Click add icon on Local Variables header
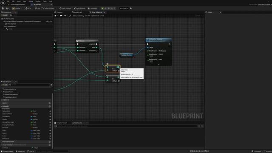Screen dimensions: 272x153 (x=50, y=145)
